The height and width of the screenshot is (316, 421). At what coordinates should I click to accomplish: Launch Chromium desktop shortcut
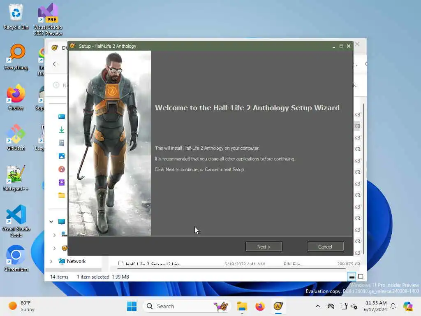[x=16, y=258]
